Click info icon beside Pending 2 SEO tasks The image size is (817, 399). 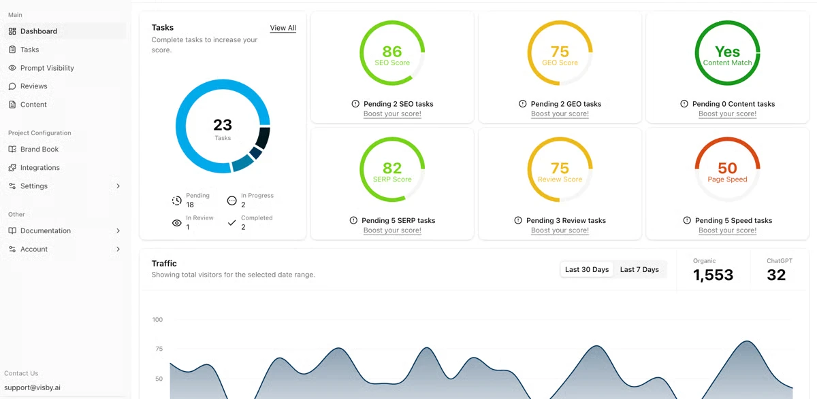[x=355, y=104]
